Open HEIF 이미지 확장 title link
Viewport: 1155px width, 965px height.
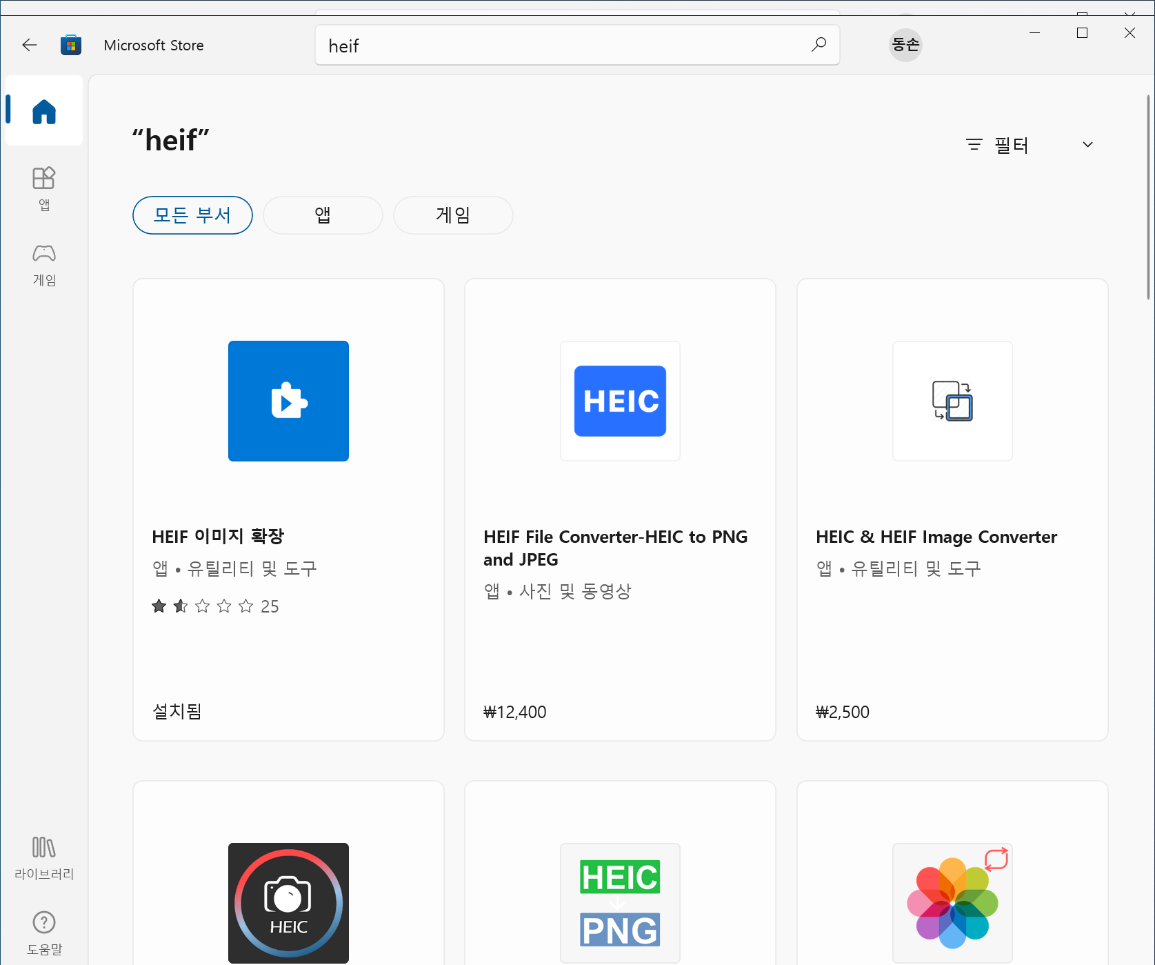218,536
